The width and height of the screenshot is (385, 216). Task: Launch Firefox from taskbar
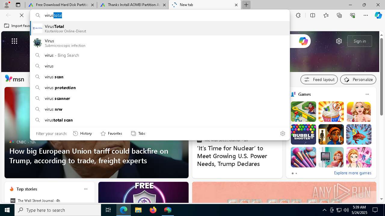(x=153, y=210)
